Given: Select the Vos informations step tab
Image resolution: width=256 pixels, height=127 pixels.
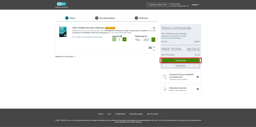Looking at the screenshot, I should 105,18.
